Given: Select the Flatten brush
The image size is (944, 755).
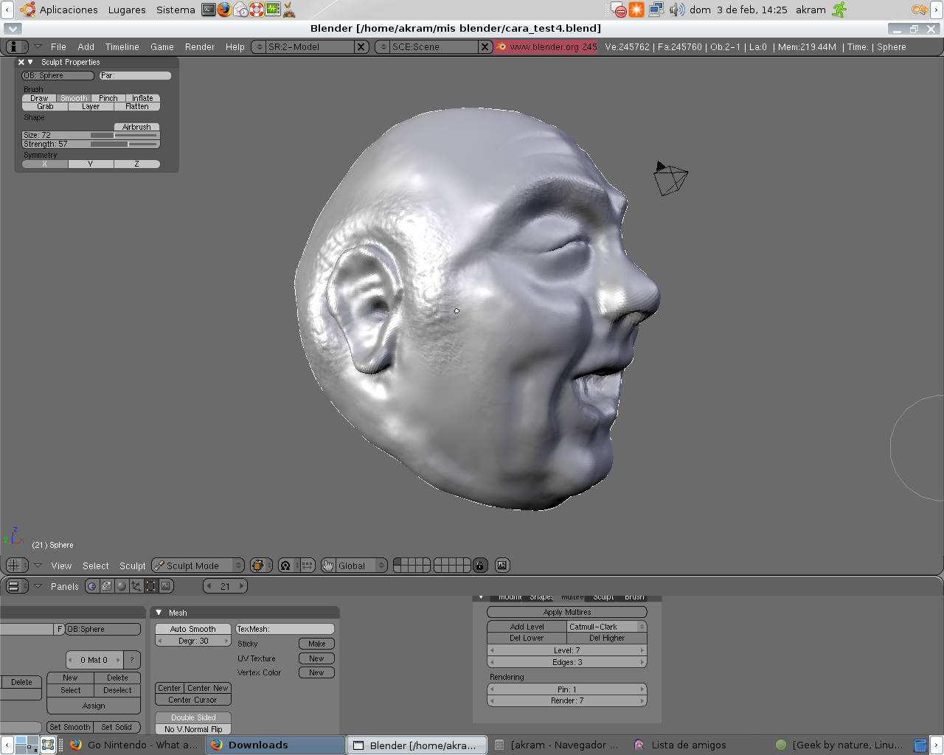Looking at the screenshot, I should pos(137,106).
